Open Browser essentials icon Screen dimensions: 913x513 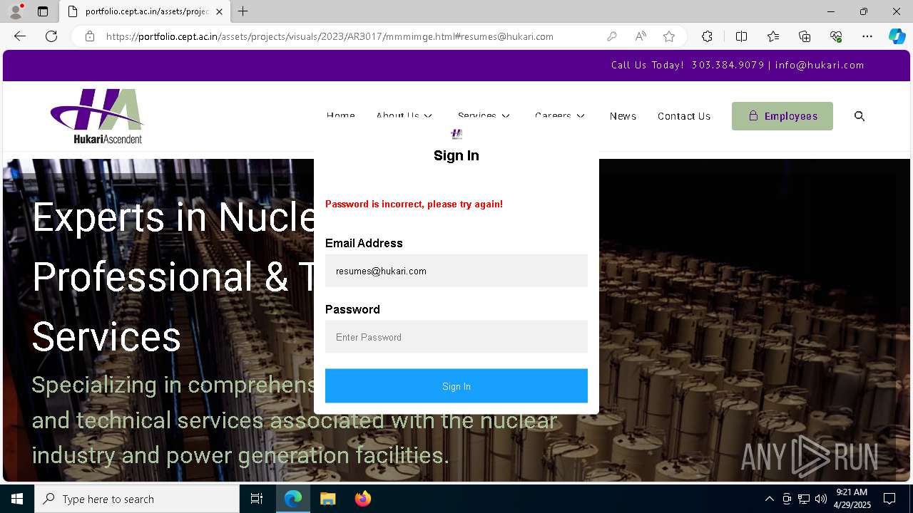pyautogui.click(x=836, y=36)
